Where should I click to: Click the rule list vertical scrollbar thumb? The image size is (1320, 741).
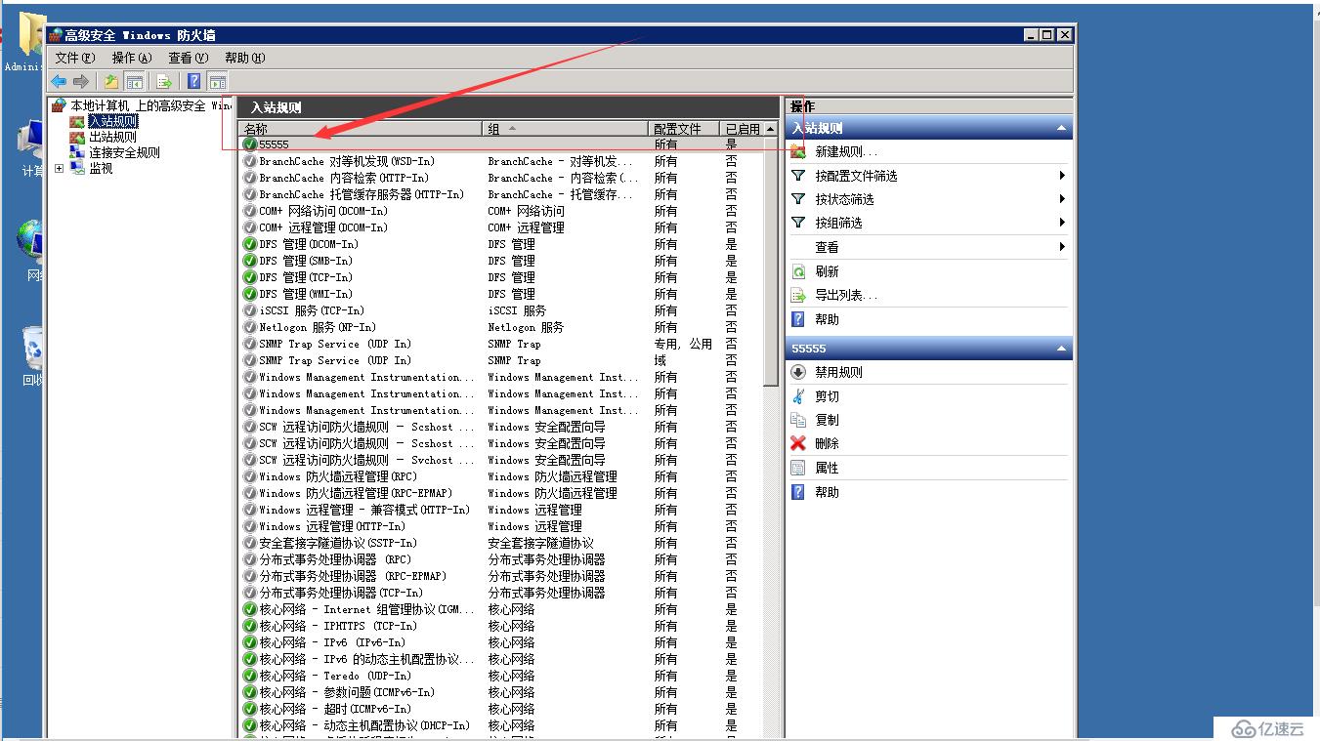[x=771, y=262]
